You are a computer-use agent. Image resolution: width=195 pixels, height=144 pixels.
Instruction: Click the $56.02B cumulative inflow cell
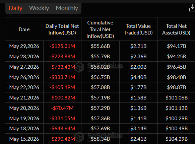[x=101, y=67]
